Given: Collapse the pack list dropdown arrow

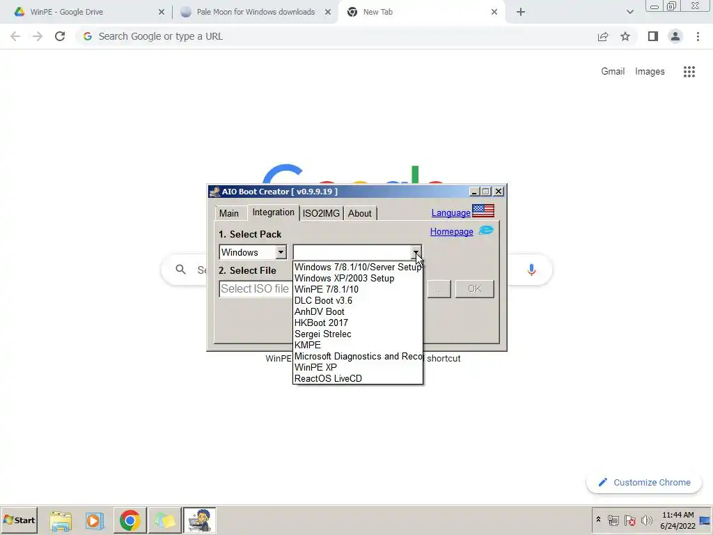Looking at the screenshot, I should [416, 252].
